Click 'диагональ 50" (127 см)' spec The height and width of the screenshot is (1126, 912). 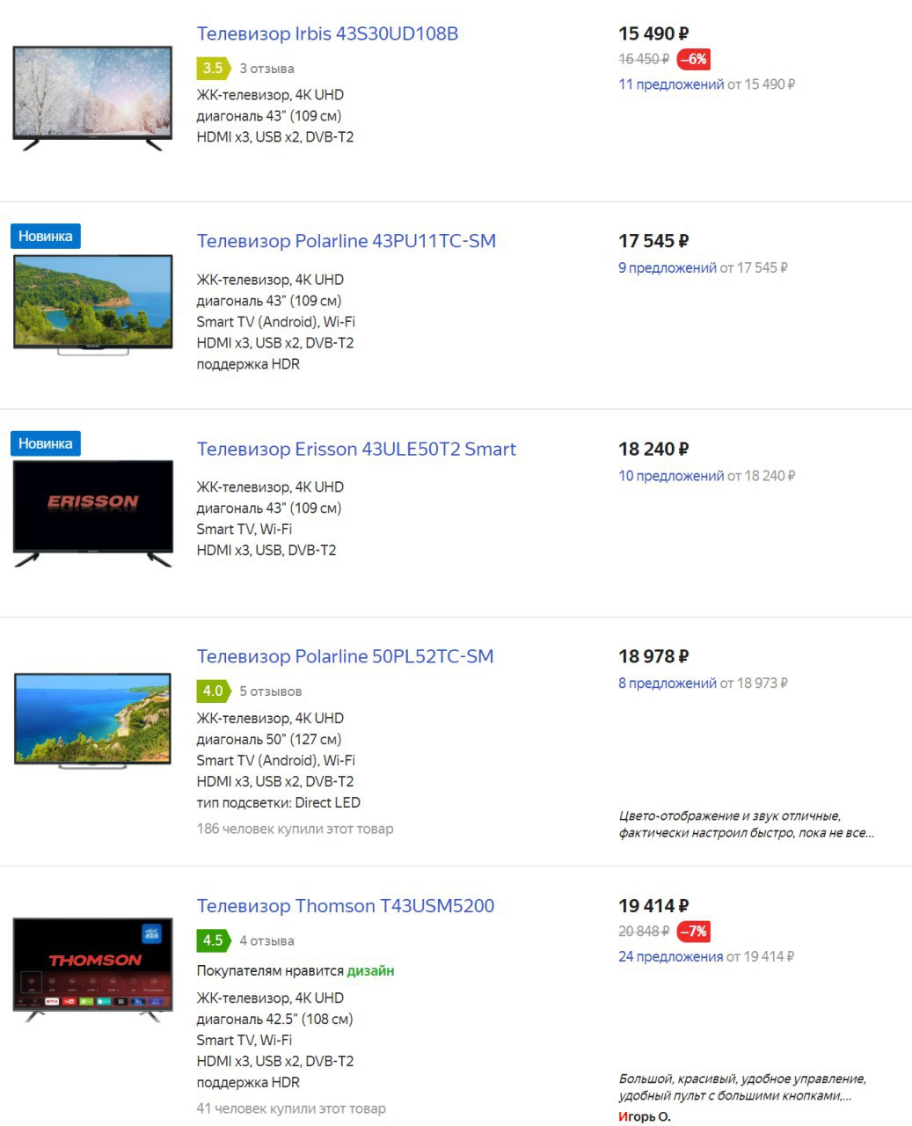pos(269,739)
